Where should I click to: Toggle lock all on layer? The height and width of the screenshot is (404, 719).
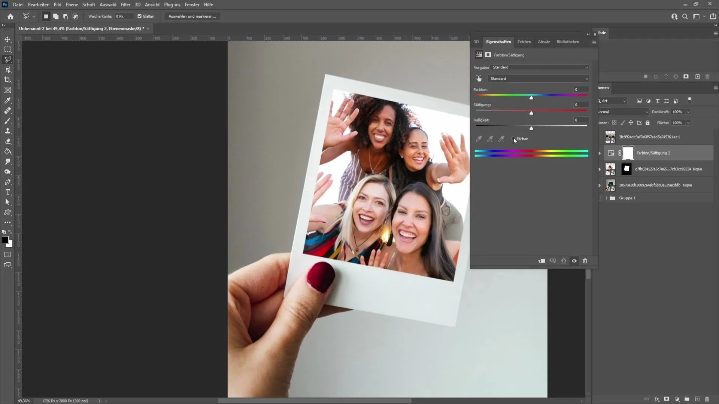(647, 123)
